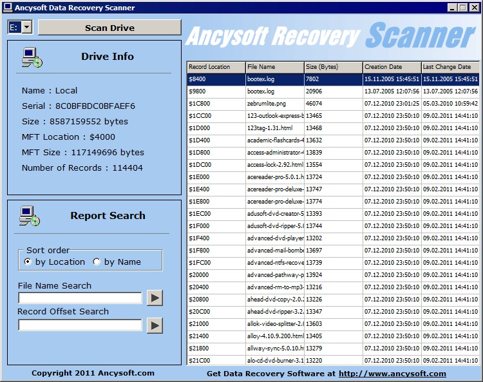Select the allway-sync-5.0.10 file entry

coord(275,348)
